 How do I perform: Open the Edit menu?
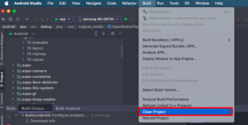tap(62, 3)
